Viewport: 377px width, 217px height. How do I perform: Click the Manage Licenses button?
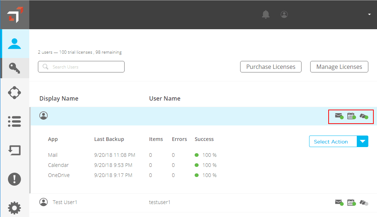(339, 67)
